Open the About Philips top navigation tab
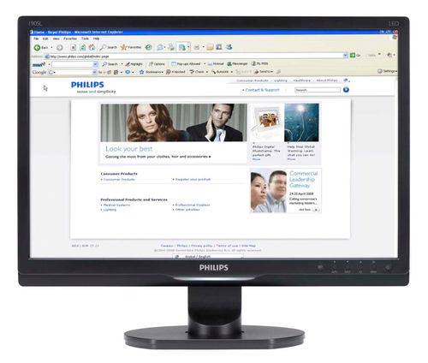This screenshot has height=363, width=428. point(327,80)
